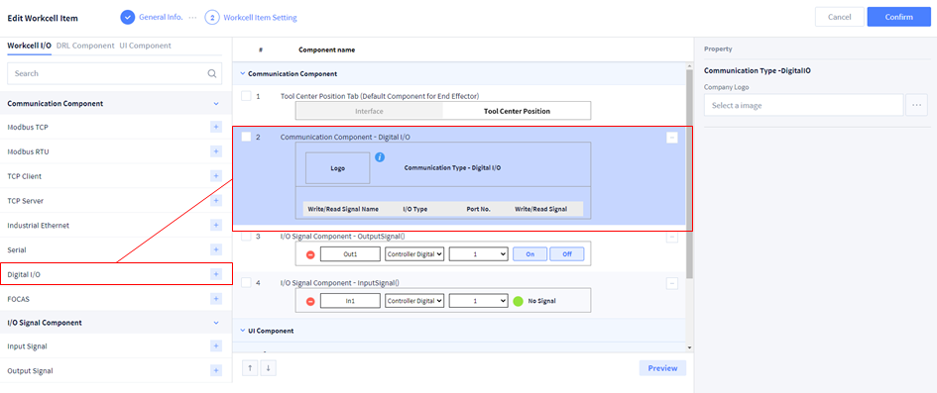Open Controller Digital dropdown in Out1 row

[414, 254]
